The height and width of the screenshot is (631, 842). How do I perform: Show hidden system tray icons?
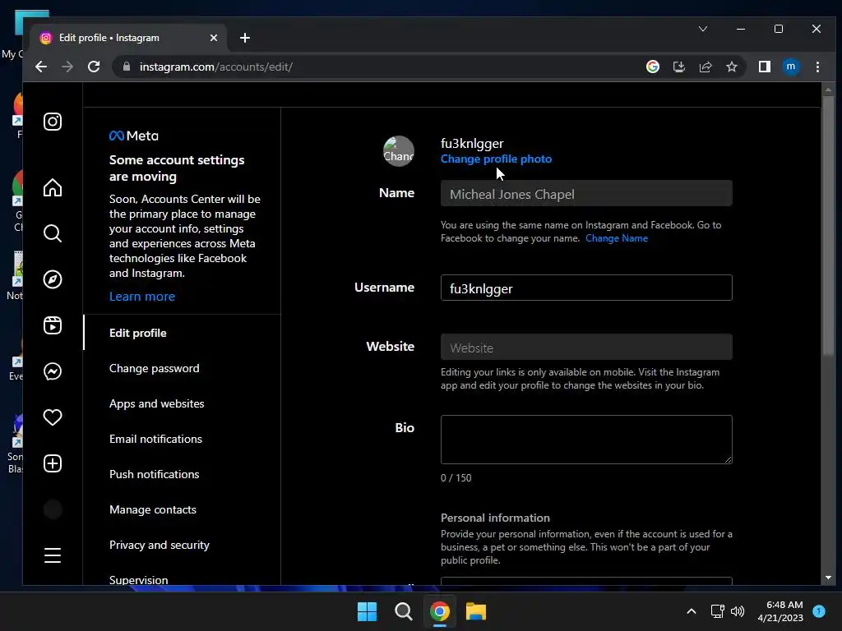(x=692, y=611)
